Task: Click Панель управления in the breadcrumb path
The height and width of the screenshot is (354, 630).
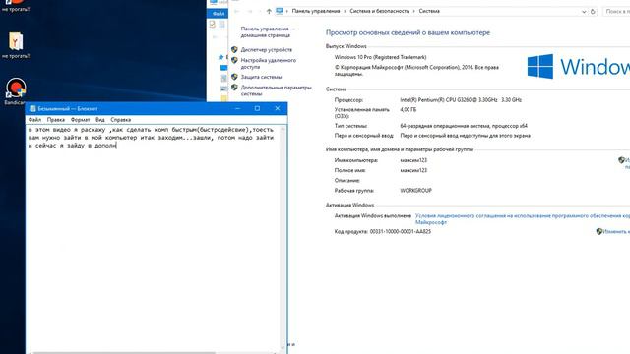Action: point(316,11)
